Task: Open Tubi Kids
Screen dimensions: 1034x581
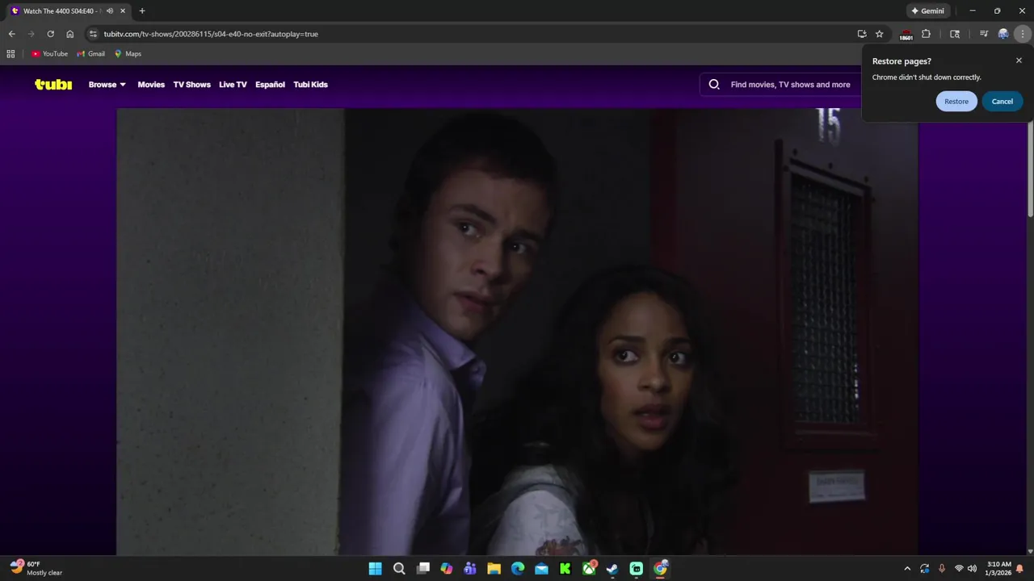Action: pyautogui.click(x=310, y=85)
